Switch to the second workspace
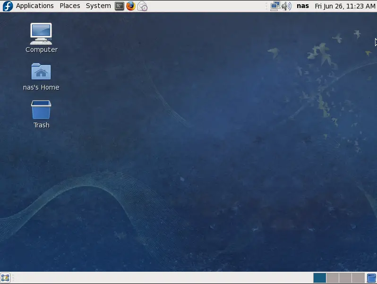This screenshot has height=284, width=377. pos(333,278)
